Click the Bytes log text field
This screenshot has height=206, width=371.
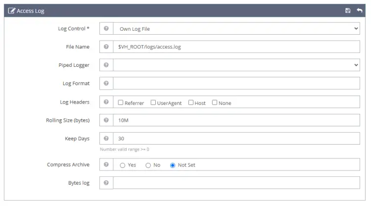236,183
